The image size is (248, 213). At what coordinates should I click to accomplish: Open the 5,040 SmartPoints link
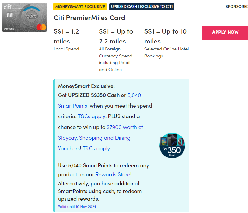coord(134,95)
